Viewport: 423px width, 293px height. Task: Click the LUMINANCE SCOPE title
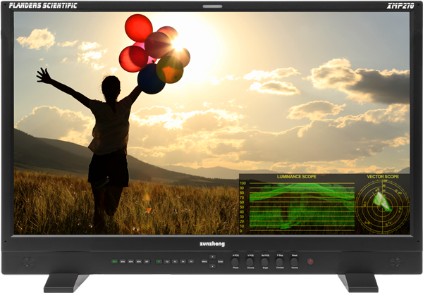tap(297, 177)
